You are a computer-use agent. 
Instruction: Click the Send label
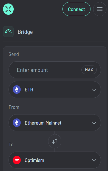click(x=14, y=54)
